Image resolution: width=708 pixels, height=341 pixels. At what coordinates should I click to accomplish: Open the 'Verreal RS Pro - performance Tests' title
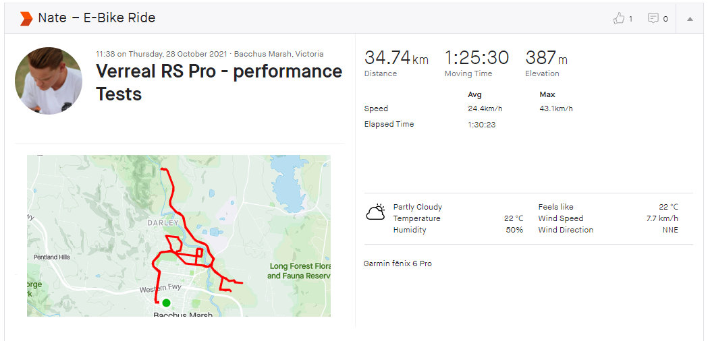[x=219, y=82]
